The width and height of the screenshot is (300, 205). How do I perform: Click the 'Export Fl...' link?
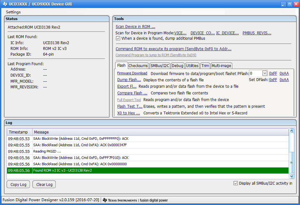(x=127, y=86)
